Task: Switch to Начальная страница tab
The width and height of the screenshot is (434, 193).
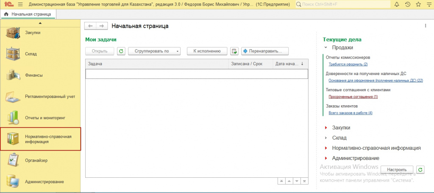Action: [x=28, y=14]
